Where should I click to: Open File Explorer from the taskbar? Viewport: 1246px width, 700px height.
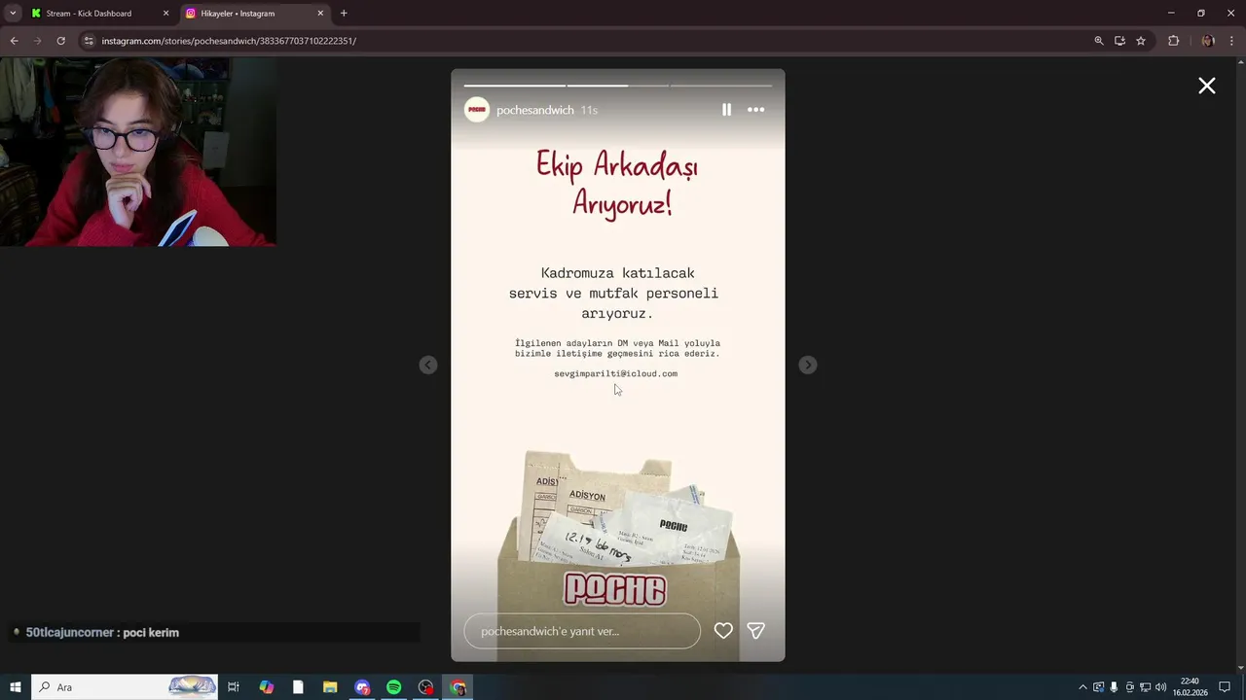330,687
